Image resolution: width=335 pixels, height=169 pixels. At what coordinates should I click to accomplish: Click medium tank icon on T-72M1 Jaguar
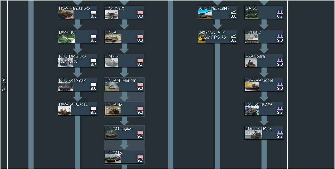140,132
